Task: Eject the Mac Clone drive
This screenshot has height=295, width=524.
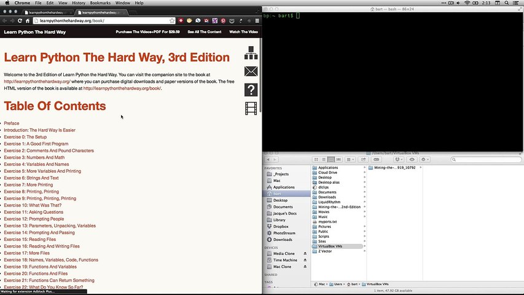Action: pyautogui.click(x=305, y=267)
